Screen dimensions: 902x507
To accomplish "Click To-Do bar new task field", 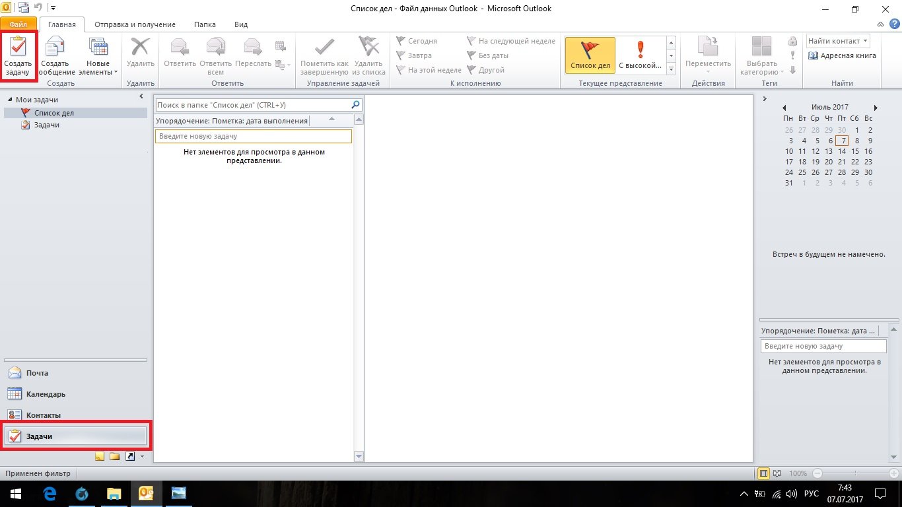I will tap(823, 346).
